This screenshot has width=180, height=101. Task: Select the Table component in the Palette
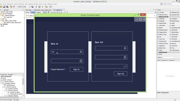click(x=160, y=50)
